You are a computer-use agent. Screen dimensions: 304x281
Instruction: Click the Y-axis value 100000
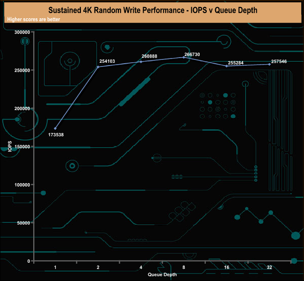[22, 185]
